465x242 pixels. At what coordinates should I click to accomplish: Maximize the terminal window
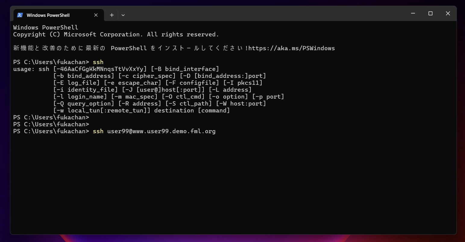click(x=430, y=13)
